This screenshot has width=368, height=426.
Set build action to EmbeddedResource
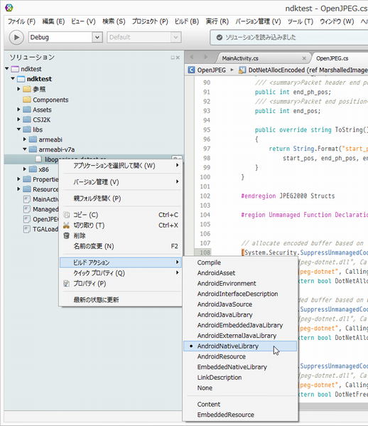click(x=240, y=415)
